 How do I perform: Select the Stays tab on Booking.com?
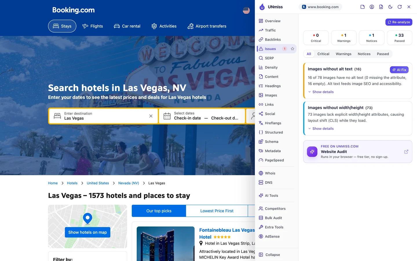[x=62, y=26]
